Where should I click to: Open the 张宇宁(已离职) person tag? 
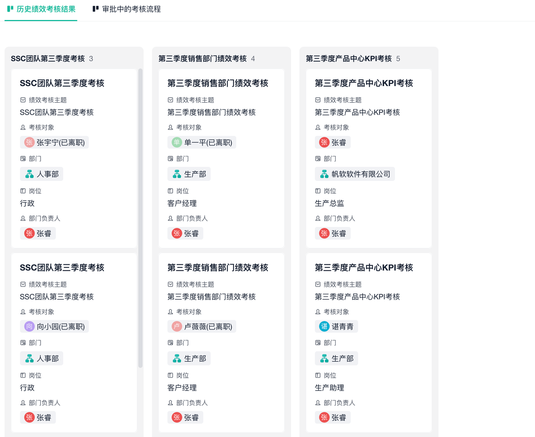tap(54, 142)
